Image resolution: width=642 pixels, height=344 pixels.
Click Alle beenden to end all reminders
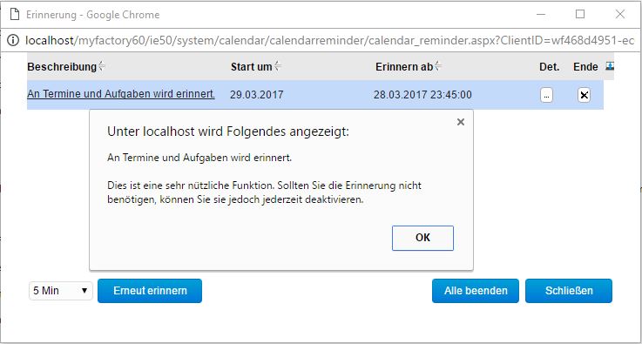tap(476, 291)
